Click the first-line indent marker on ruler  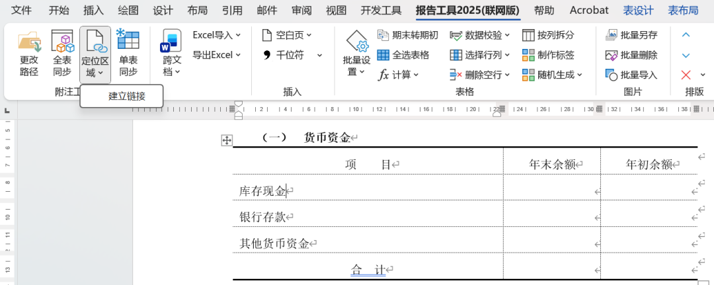pyautogui.click(x=238, y=104)
